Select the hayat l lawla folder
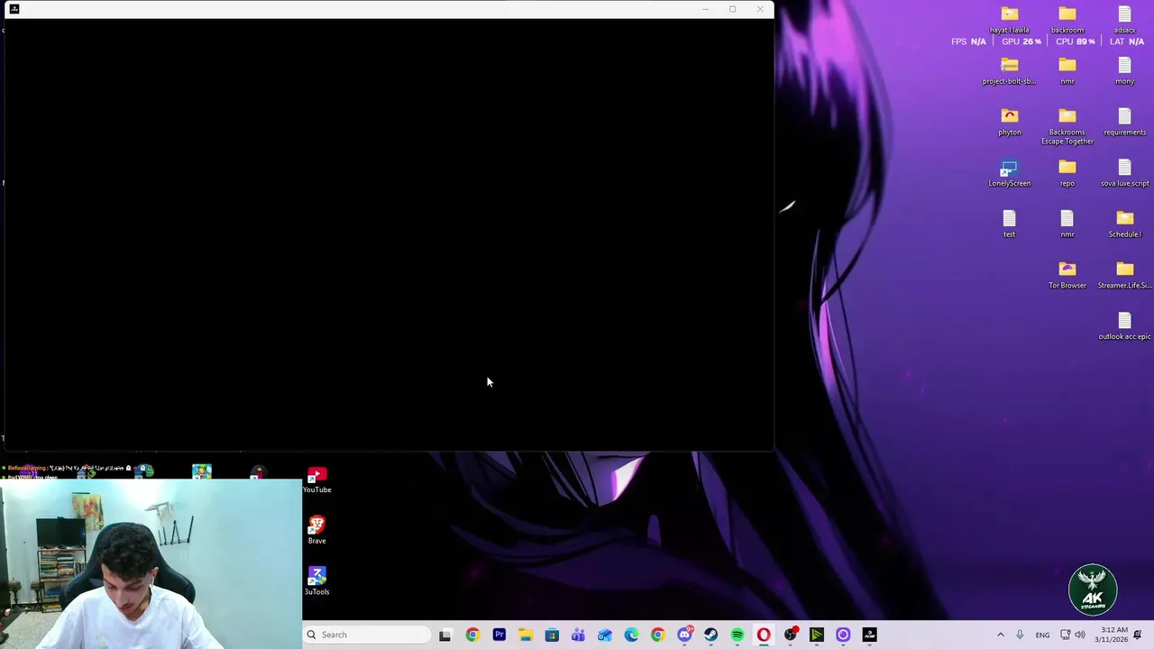 pos(1010,21)
